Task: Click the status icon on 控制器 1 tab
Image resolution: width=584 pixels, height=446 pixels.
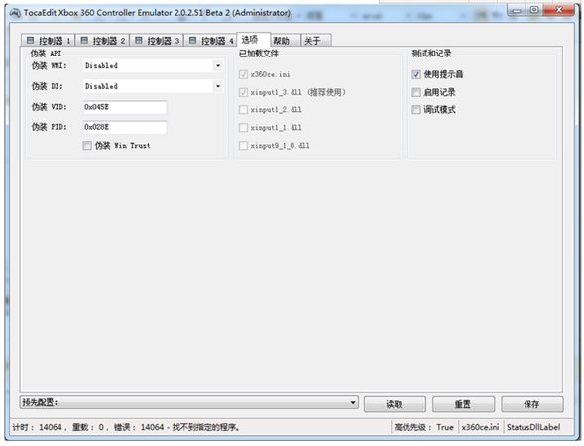Action: pyautogui.click(x=30, y=40)
